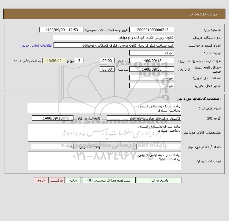Click the label شماره نیاز

212,30
